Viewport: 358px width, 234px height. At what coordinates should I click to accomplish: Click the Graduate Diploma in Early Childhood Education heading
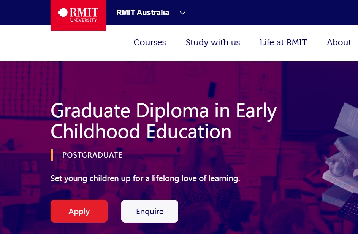click(x=163, y=121)
